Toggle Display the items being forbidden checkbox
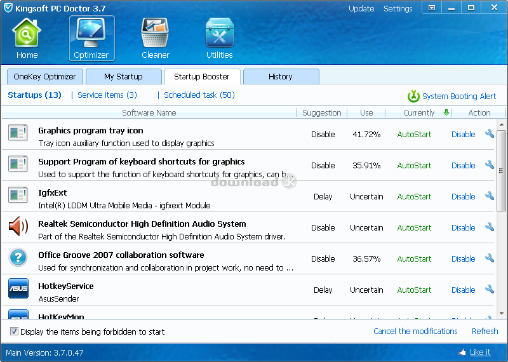This screenshot has height=362, width=508. click(x=14, y=332)
